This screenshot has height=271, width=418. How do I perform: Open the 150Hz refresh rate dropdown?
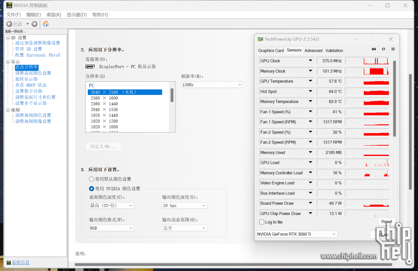coord(212,85)
